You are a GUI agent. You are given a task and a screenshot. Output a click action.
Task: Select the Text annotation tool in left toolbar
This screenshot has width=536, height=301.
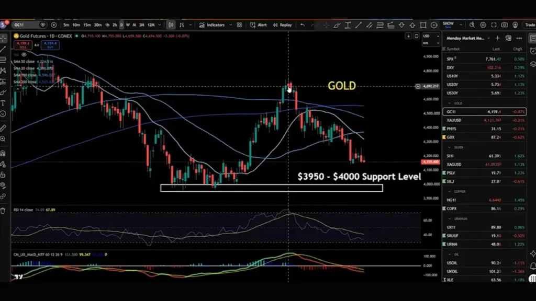(x=3, y=103)
